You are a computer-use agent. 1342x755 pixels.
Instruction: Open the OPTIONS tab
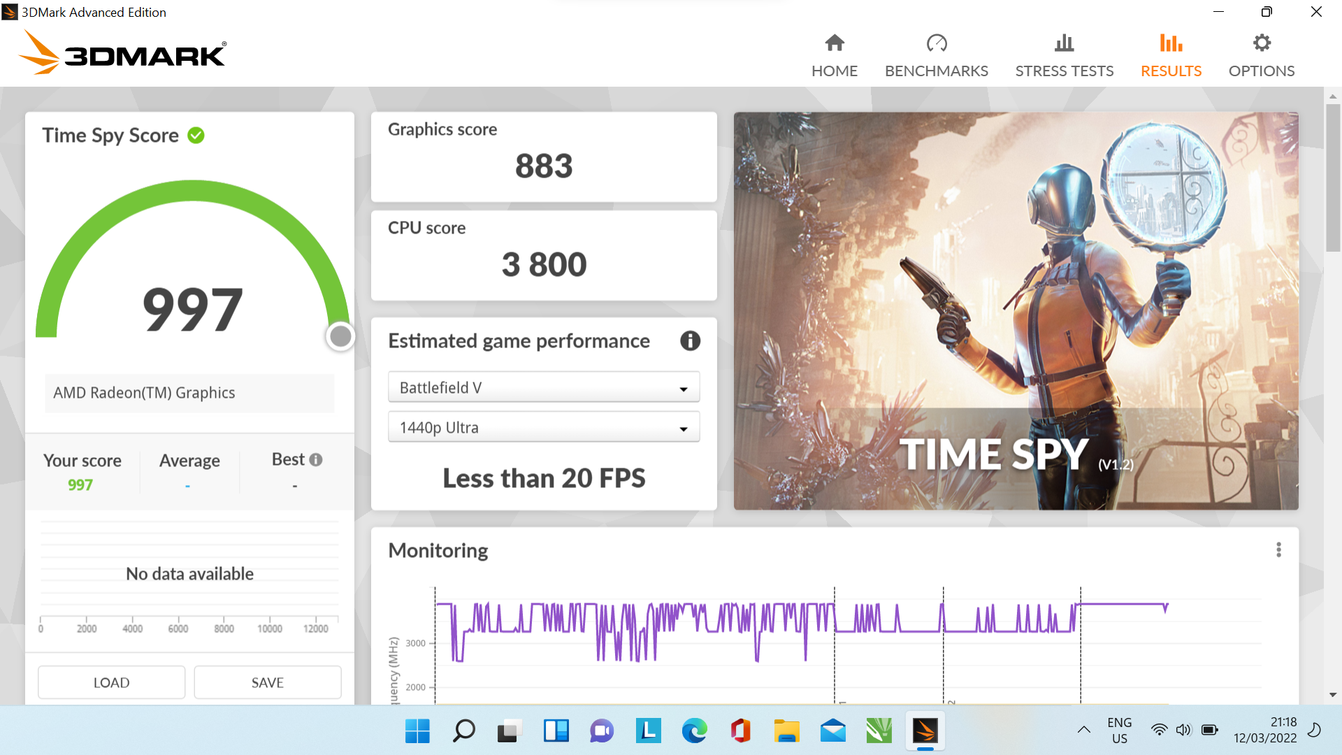(1261, 56)
